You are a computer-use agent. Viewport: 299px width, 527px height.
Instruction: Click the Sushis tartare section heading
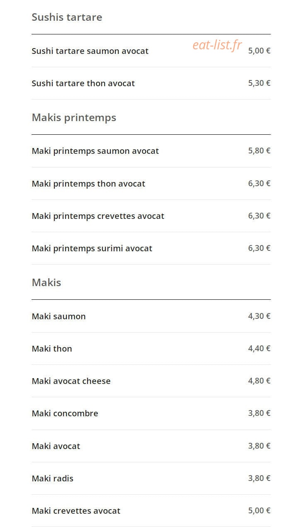(x=67, y=17)
